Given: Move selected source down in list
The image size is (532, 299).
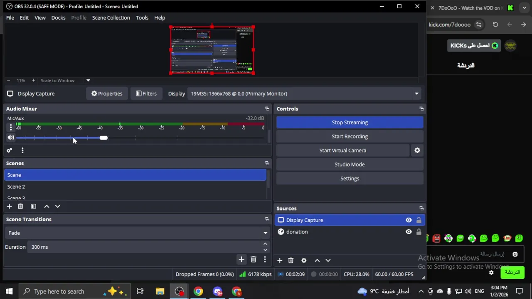Looking at the screenshot, I should (x=328, y=260).
